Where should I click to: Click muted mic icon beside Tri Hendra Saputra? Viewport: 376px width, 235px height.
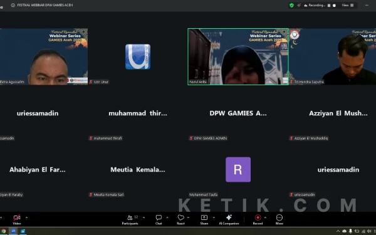tap(291, 81)
